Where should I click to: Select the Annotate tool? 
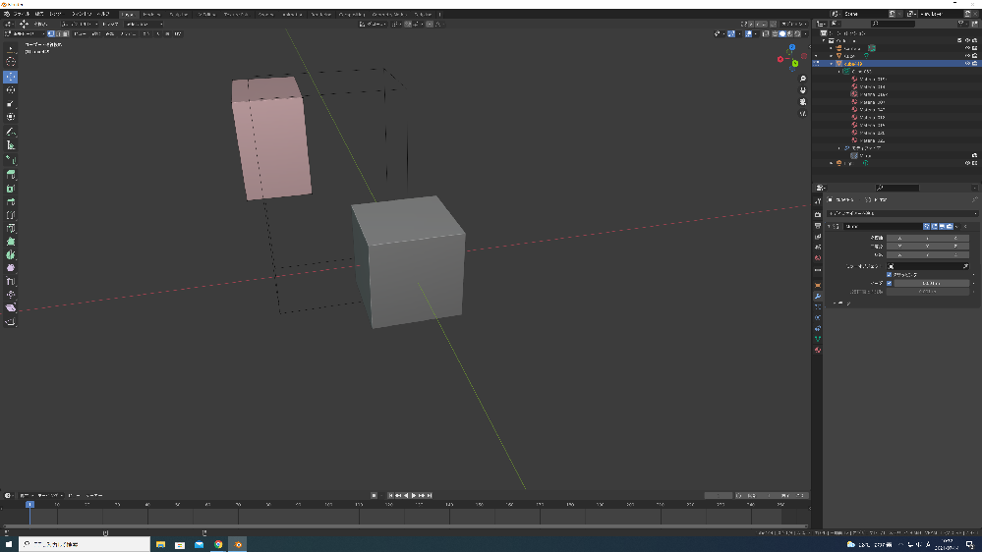(11, 132)
